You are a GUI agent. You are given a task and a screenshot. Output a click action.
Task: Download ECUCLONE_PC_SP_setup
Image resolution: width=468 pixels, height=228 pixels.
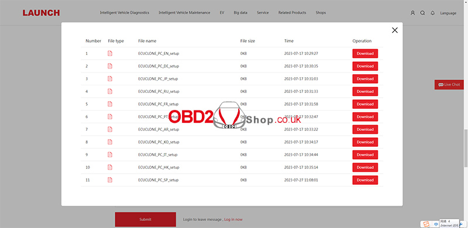365,180
